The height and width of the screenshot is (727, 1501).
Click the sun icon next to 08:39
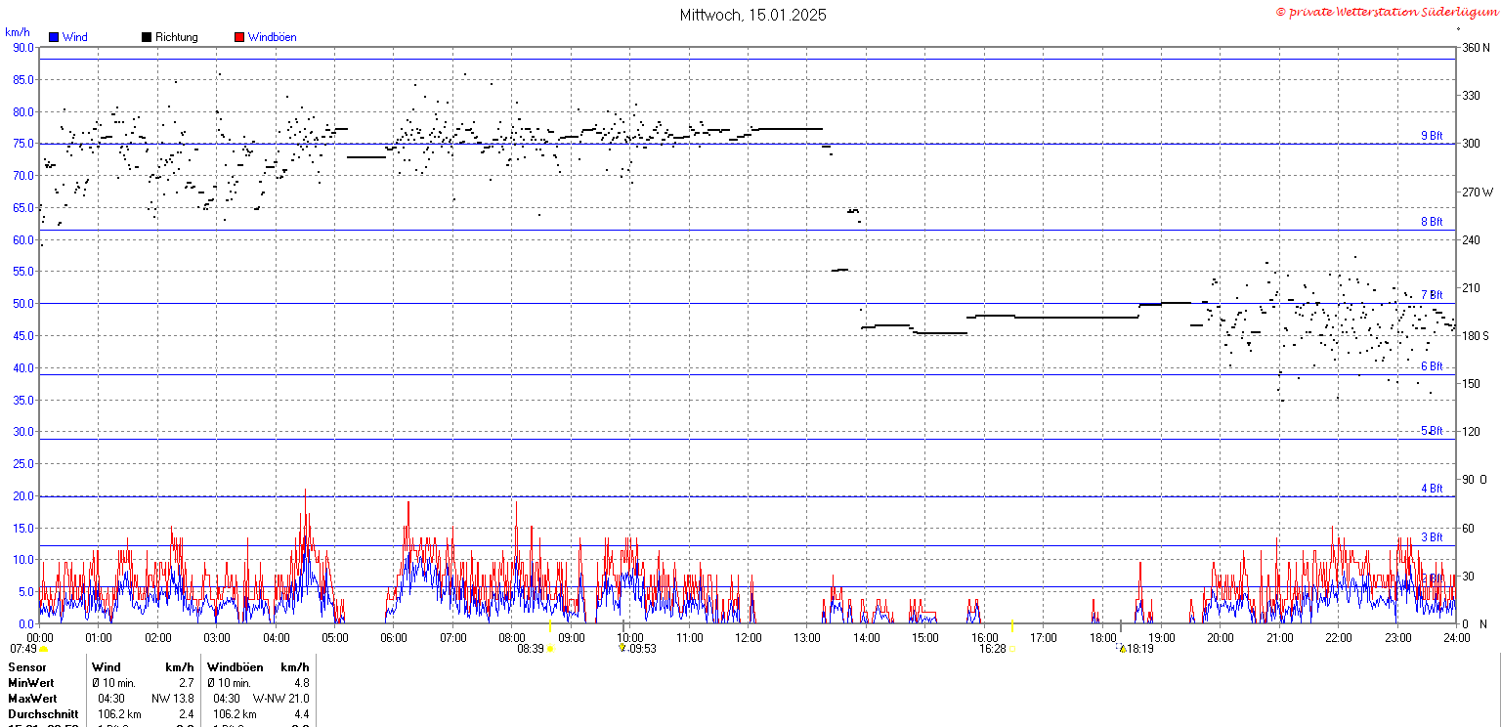pyautogui.click(x=550, y=649)
